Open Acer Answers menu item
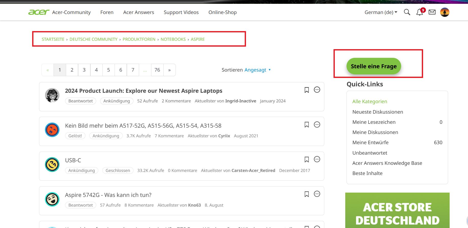This screenshot has height=228, width=468. point(139,12)
